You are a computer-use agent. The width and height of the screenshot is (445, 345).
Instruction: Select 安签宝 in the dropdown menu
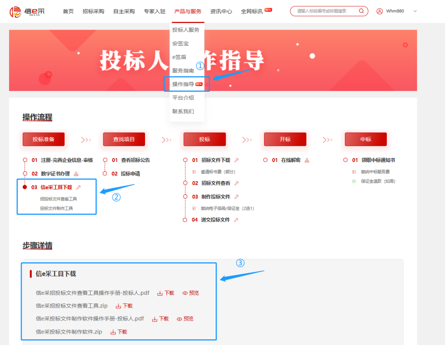(180, 43)
